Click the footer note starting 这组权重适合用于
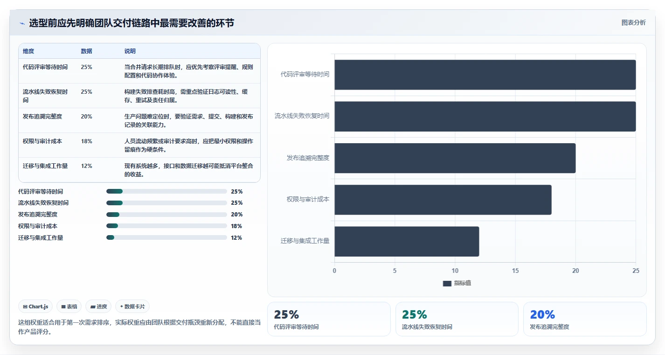 (139, 327)
